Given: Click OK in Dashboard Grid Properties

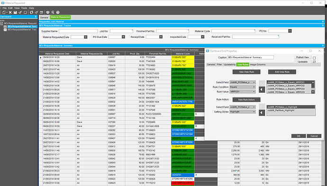Looking at the screenshot, I should coord(299,136).
